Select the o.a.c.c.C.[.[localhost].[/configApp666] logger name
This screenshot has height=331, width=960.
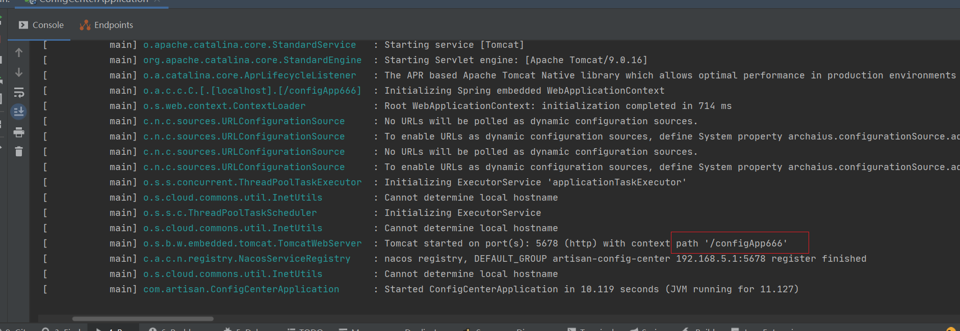252,91
